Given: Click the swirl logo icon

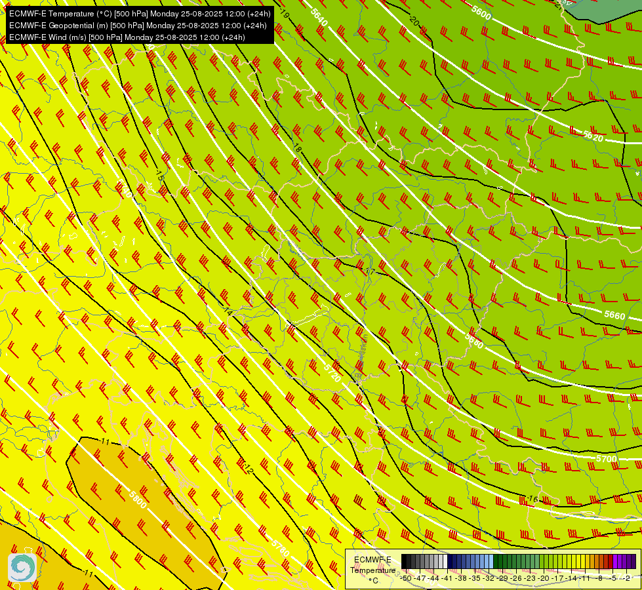Looking at the screenshot, I should point(22,568).
